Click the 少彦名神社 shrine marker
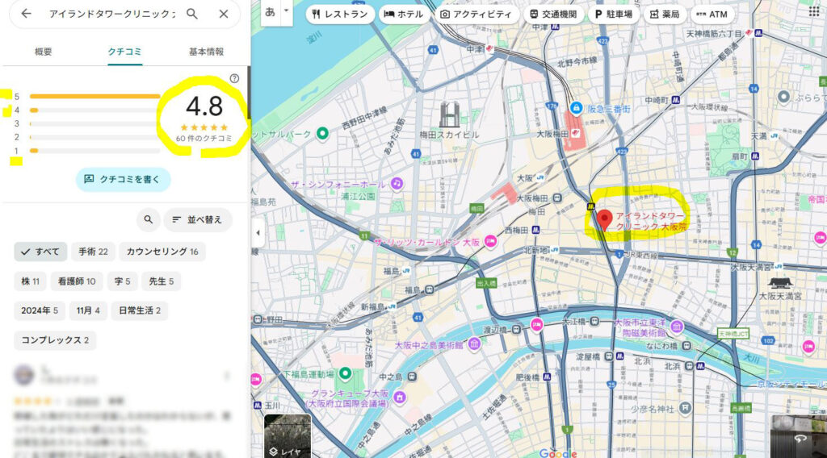 click(x=685, y=408)
